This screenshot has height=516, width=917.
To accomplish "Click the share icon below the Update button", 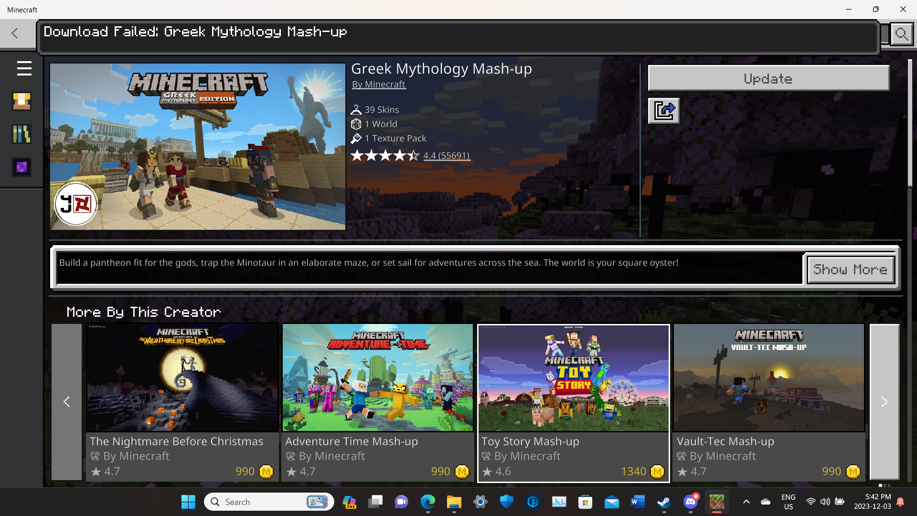I will (663, 111).
